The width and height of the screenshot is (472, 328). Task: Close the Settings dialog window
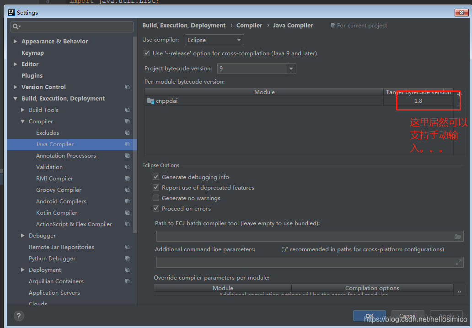(461, 12)
